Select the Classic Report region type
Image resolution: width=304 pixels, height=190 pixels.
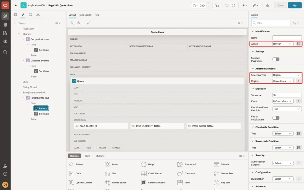point(151,173)
